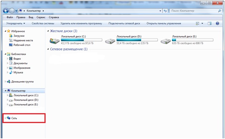Image resolution: width=225 pixels, height=139 pixels.
Task: Click the refresh icon beside address bar
Action: coord(165,11)
